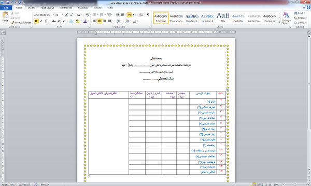Screen dimensions: 311x186
Task: Expand the Bullets list dropdown arrow
Action: 97,15
